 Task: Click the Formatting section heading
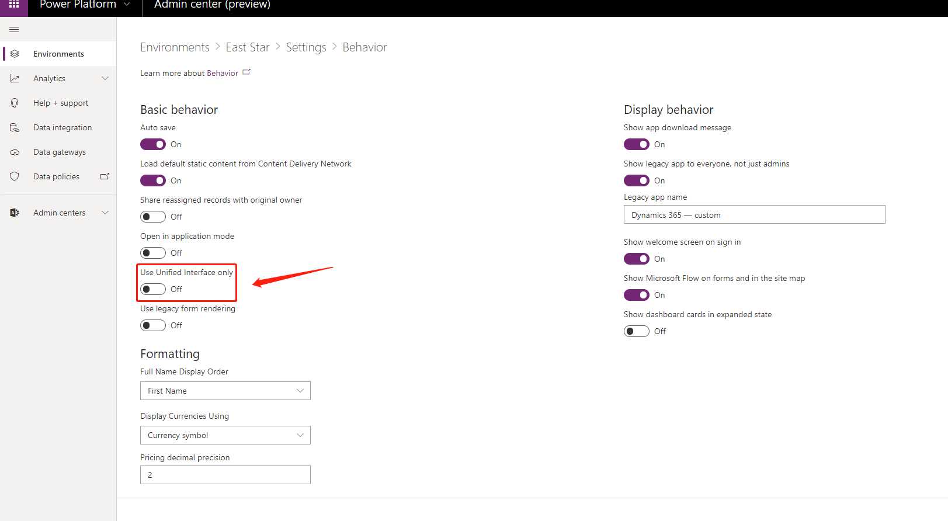tap(170, 354)
